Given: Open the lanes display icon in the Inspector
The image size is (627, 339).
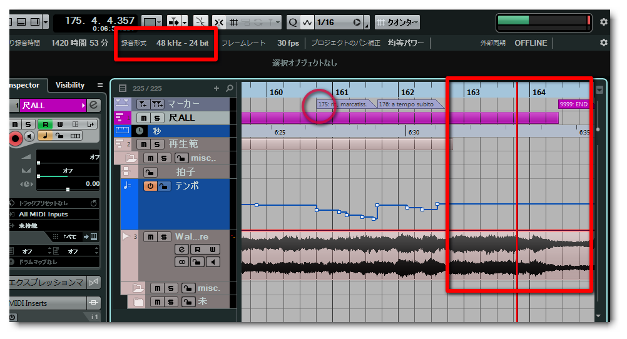Looking at the screenshot, I should click(75, 136).
